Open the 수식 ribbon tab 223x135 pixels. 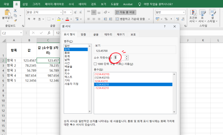click(x=71, y=4)
